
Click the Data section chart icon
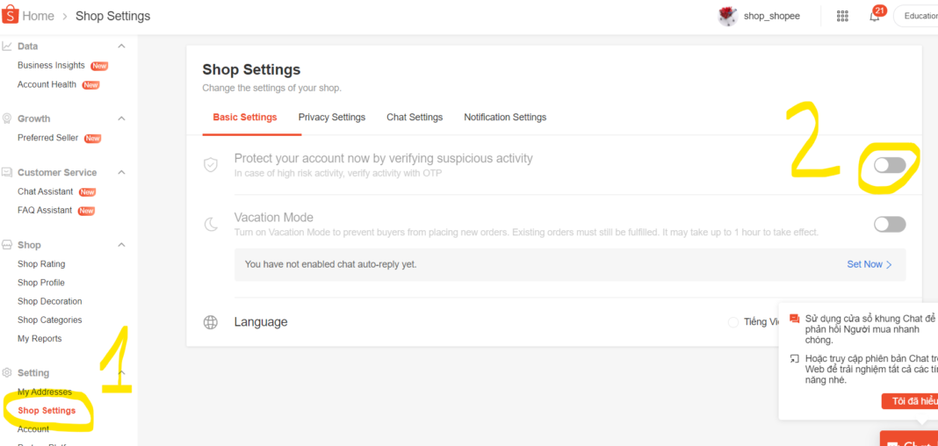[7, 46]
